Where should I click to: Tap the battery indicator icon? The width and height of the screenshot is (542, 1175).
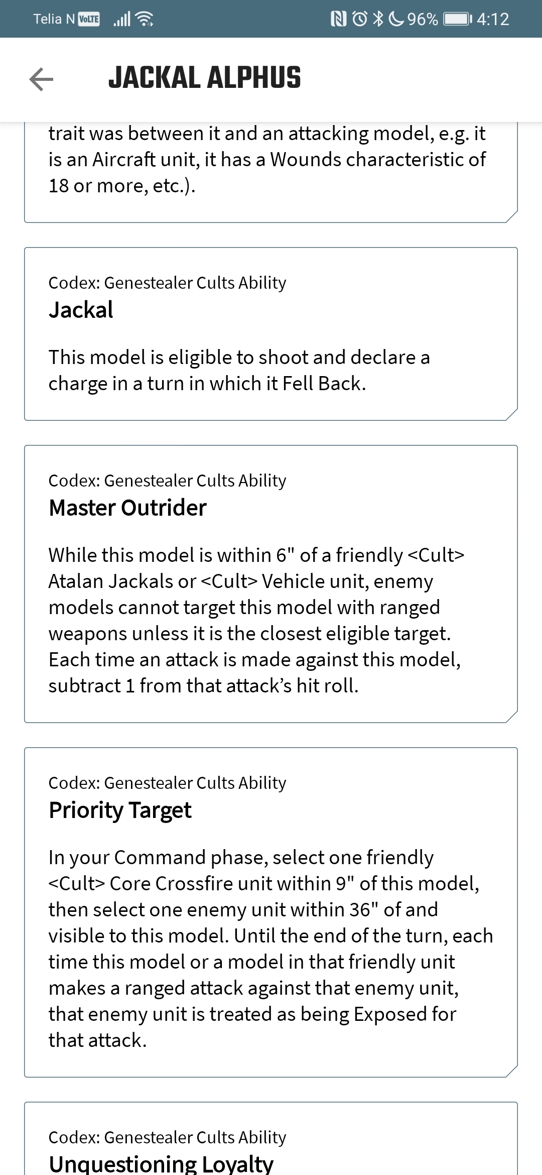pos(458,19)
